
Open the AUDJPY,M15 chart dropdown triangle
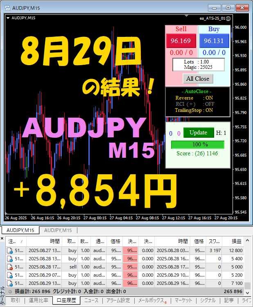(8, 18)
